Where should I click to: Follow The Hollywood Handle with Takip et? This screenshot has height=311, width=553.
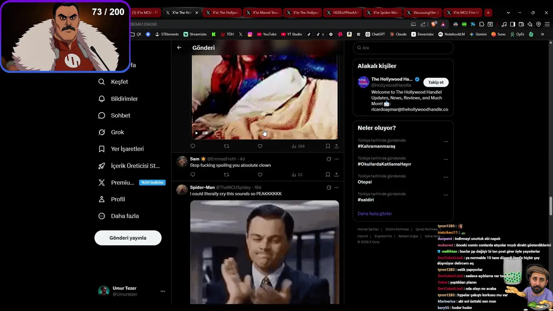point(436,82)
